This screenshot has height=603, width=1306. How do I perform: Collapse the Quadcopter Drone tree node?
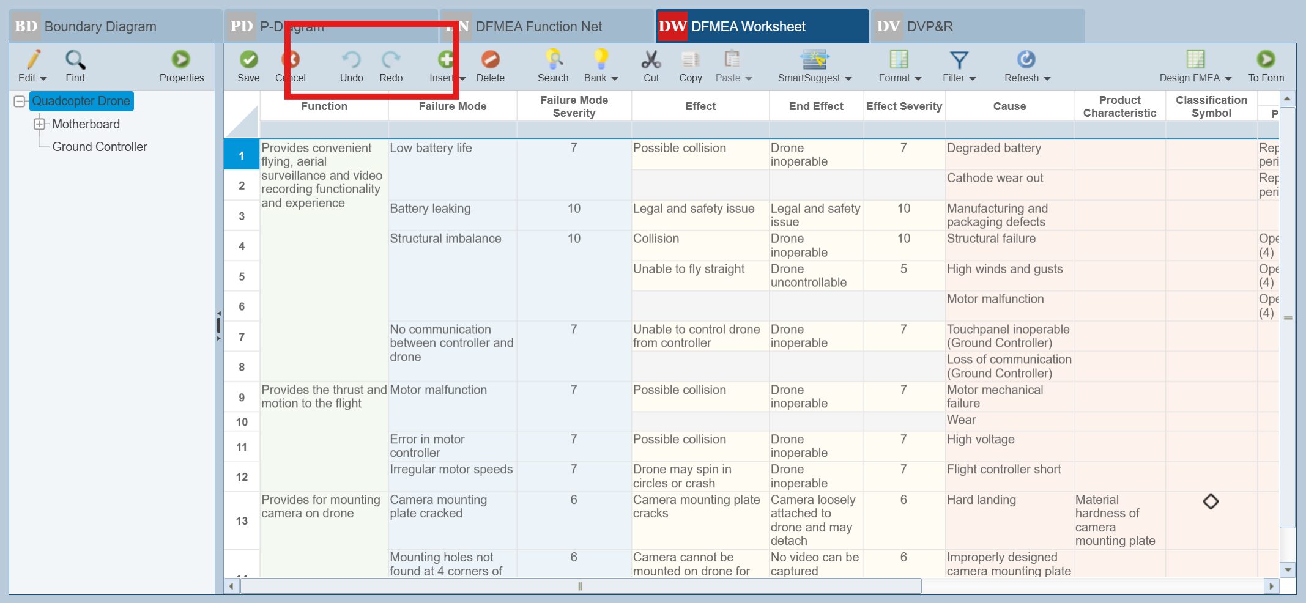20,102
